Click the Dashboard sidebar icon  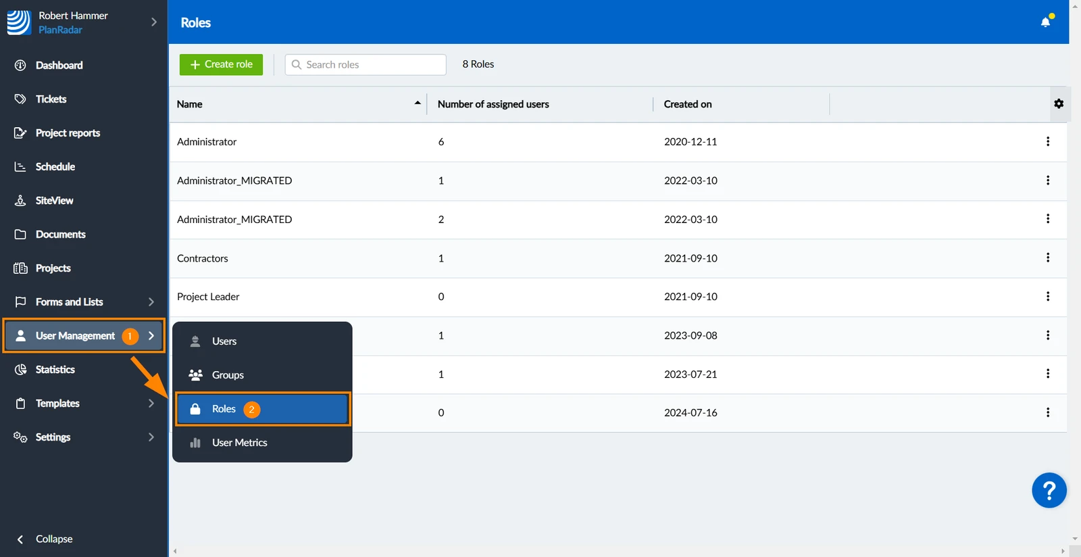point(20,65)
